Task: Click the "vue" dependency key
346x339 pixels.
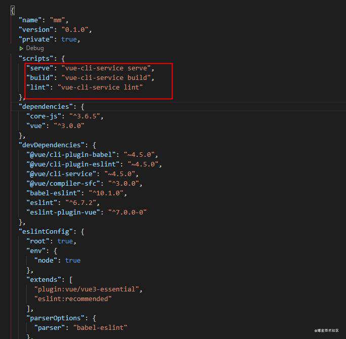Action: pos(36,126)
